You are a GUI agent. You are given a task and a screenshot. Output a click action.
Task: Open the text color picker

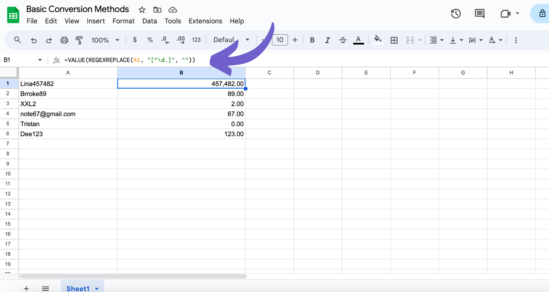pyautogui.click(x=358, y=40)
